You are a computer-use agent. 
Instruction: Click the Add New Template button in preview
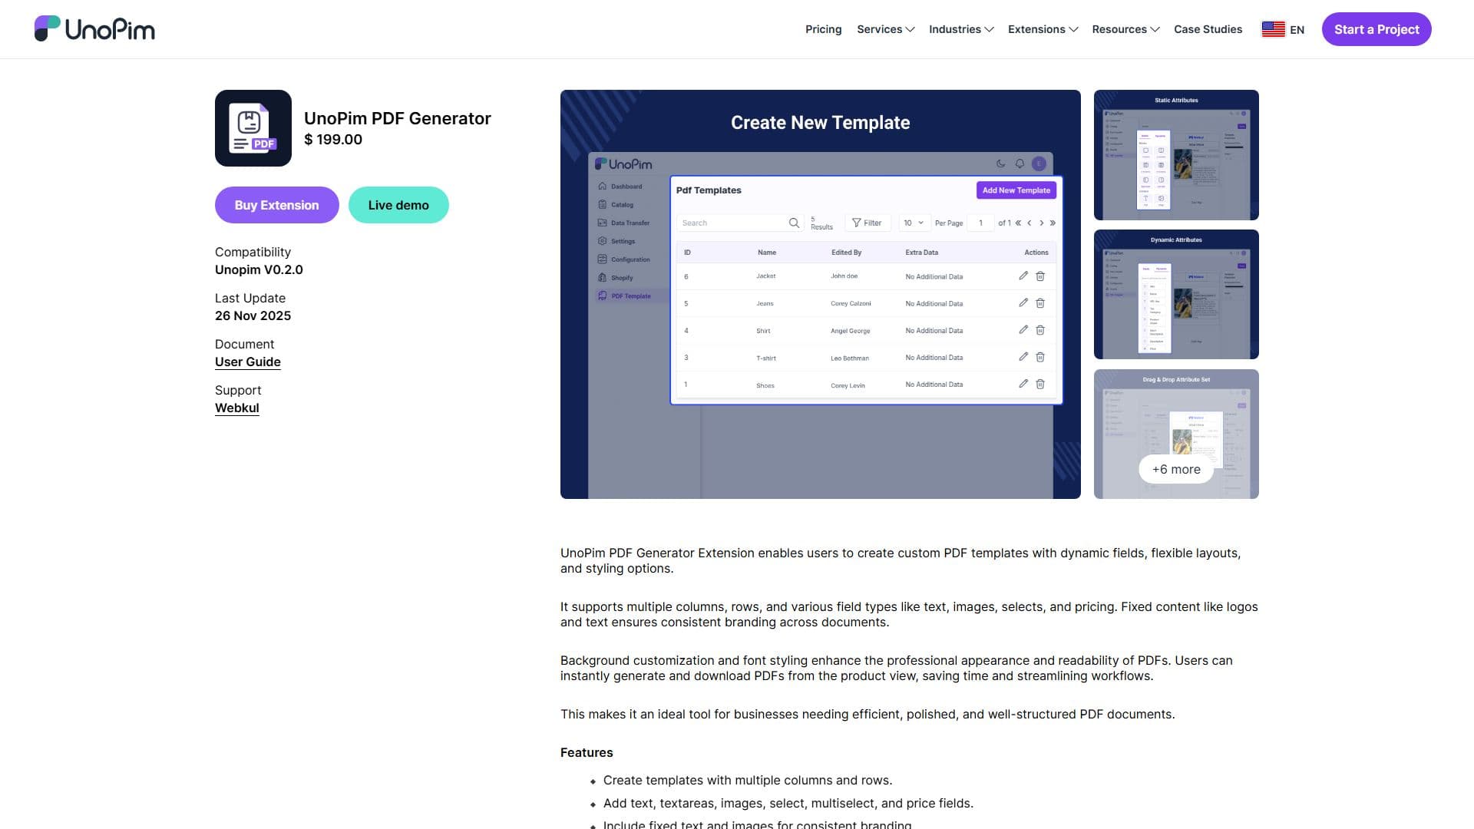pos(1016,190)
